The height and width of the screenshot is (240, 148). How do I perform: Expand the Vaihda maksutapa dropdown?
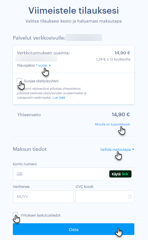click(x=117, y=149)
